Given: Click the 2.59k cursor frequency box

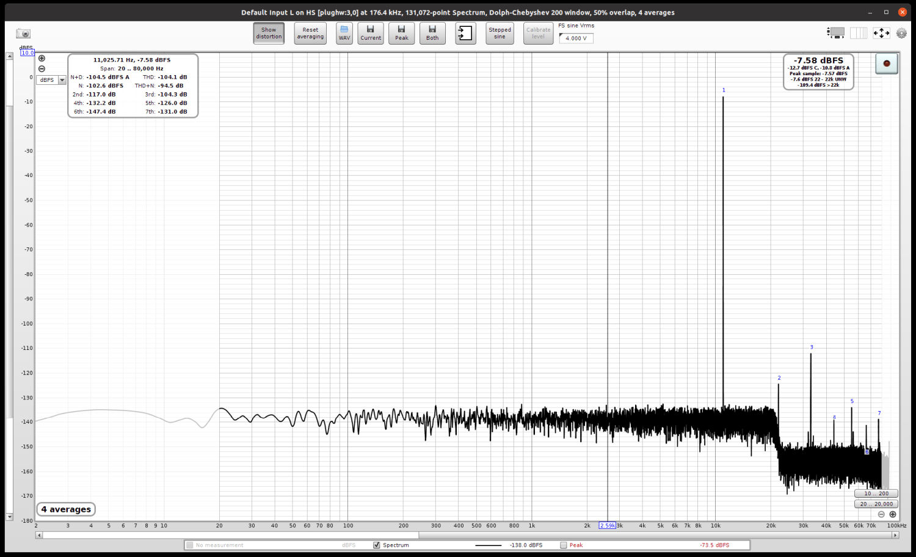Looking at the screenshot, I should coord(608,525).
